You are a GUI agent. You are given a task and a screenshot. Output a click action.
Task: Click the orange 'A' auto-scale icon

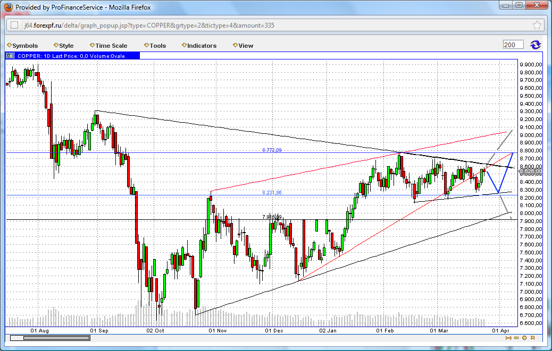tap(532, 338)
